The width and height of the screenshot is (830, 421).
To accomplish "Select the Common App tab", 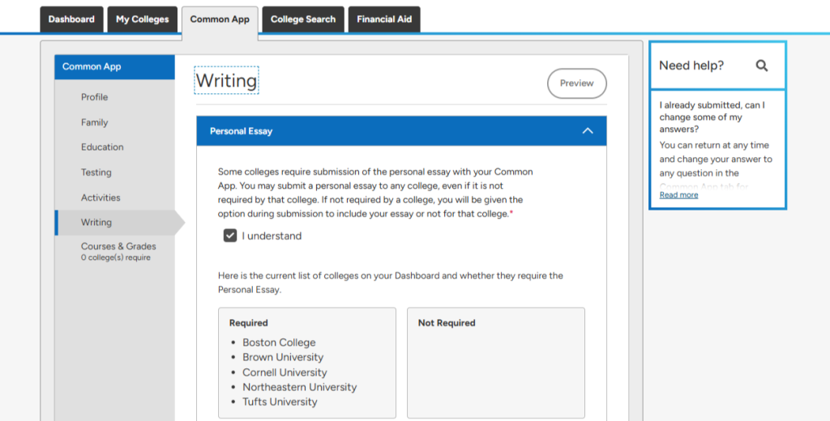I will (220, 19).
